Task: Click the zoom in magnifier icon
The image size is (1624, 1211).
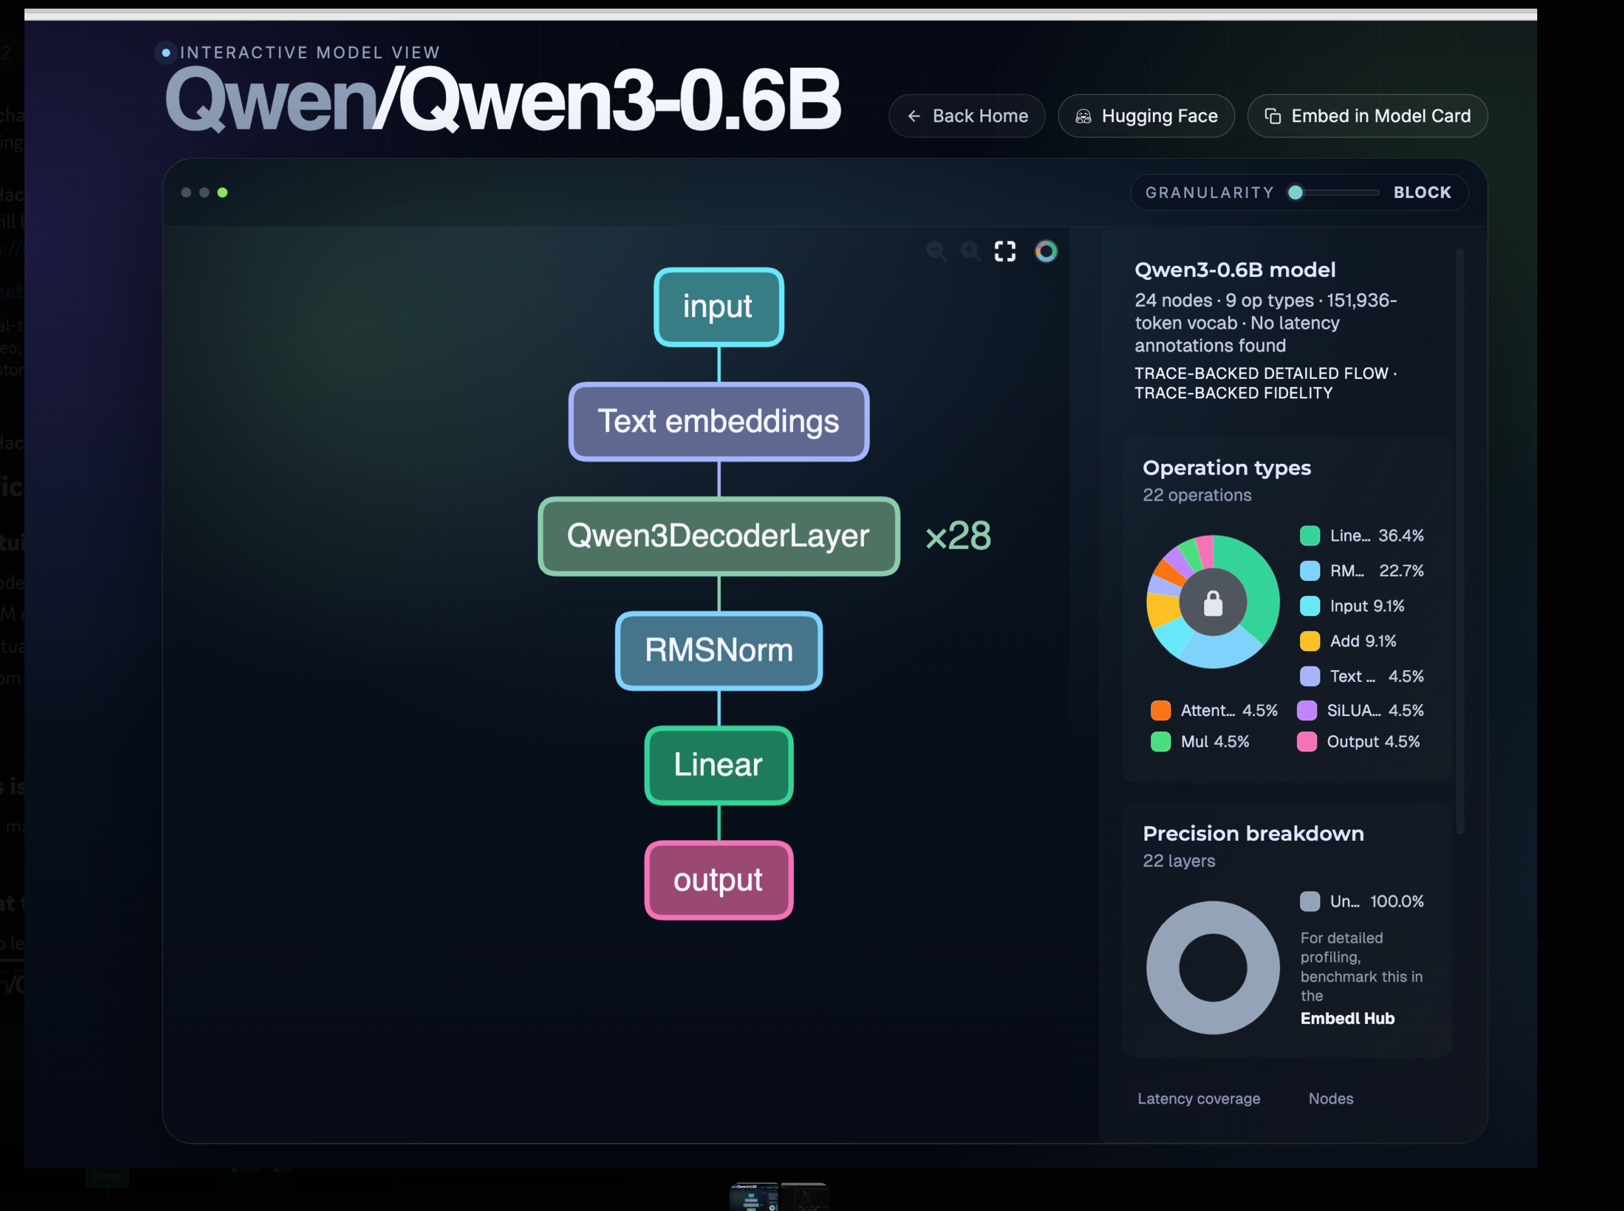Action: pos(970,252)
